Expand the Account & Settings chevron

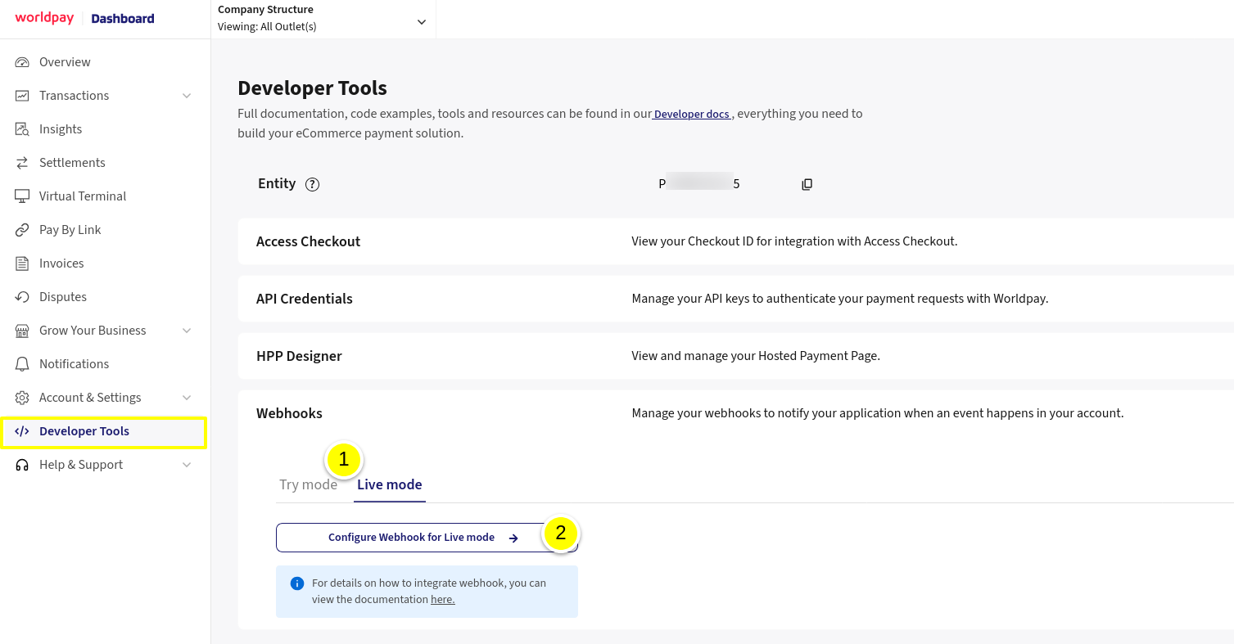coord(187,398)
